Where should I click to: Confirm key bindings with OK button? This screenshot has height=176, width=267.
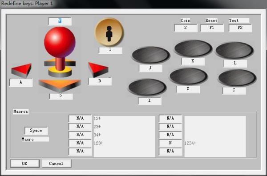point(24,164)
